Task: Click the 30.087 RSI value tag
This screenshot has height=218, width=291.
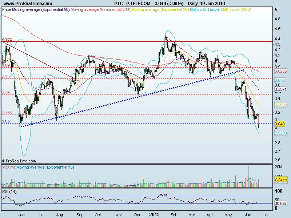Action: 281,203
